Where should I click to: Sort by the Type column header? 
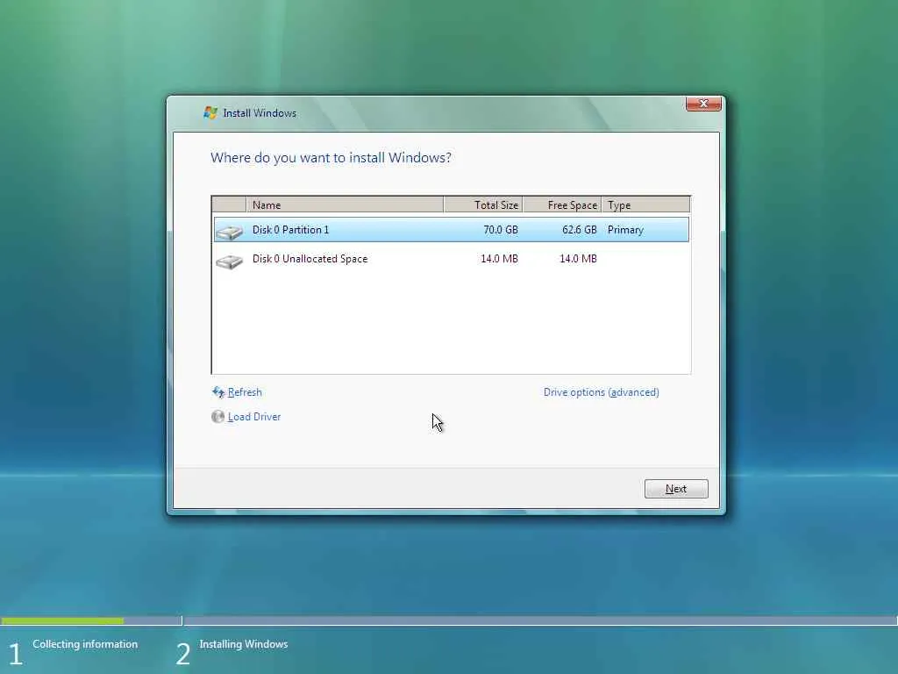(x=646, y=204)
